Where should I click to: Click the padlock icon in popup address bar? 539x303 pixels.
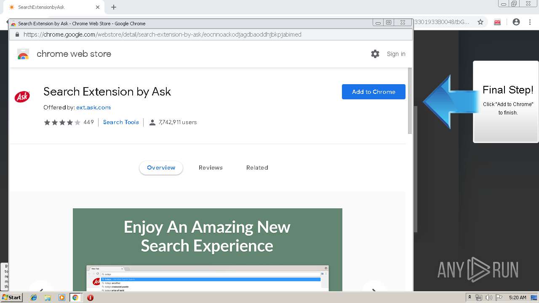pos(17,35)
